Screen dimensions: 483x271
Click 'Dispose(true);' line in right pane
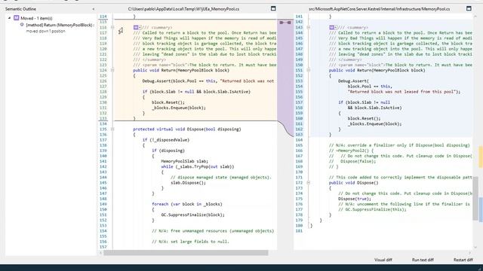355,199
